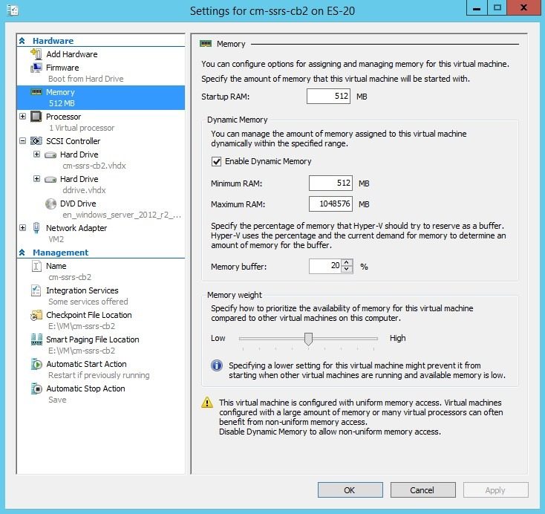Click the Add Hardware icon

[36, 54]
